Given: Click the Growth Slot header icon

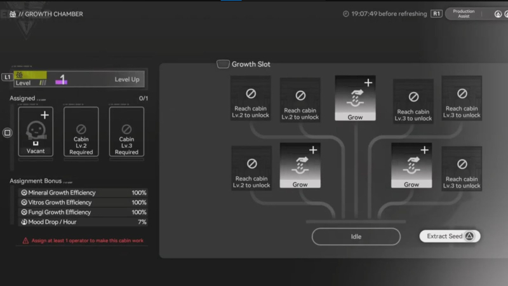Looking at the screenshot, I should [223, 64].
